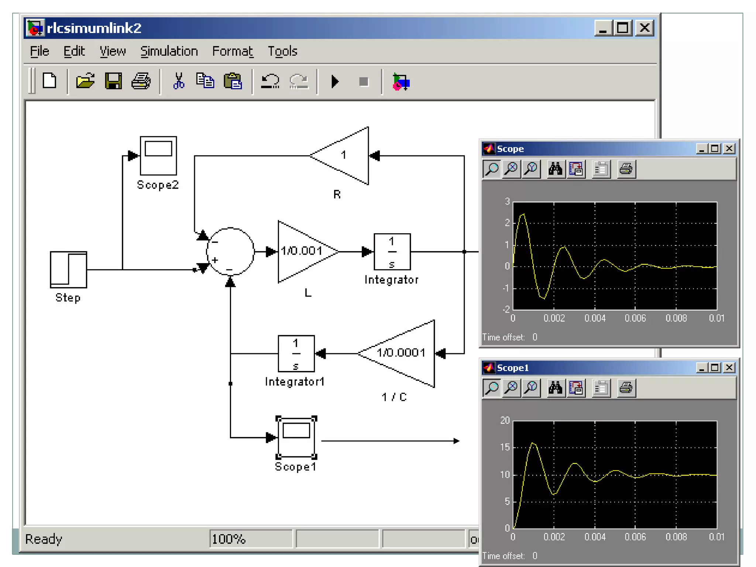The image size is (756, 567).
Task: Toggle the Zoom tool in the Scope1 window
Action: click(492, 388)
